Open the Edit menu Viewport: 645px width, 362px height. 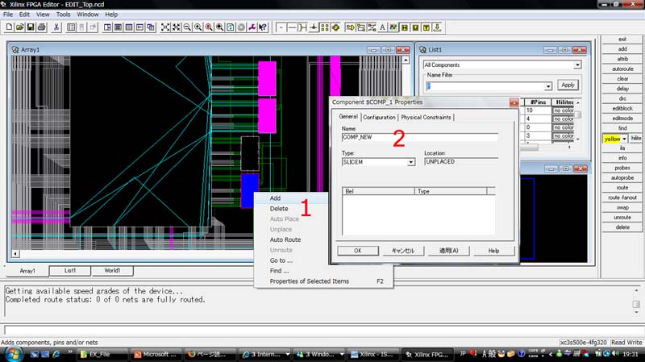(24, 15)
